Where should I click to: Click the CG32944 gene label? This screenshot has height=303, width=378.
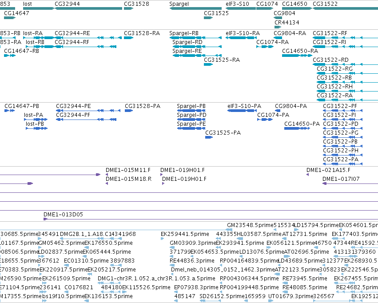[67, 4]
